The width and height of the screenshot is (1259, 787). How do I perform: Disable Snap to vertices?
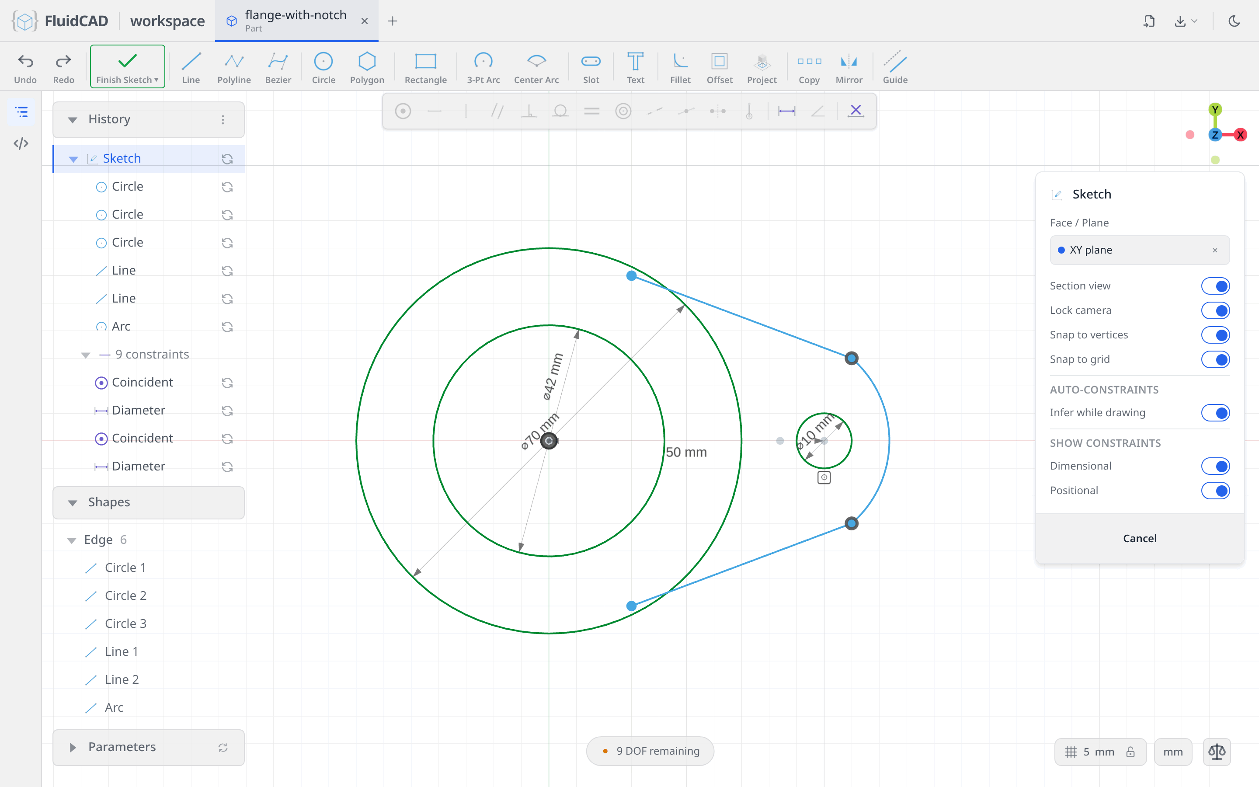click(x=1215, y=334)
